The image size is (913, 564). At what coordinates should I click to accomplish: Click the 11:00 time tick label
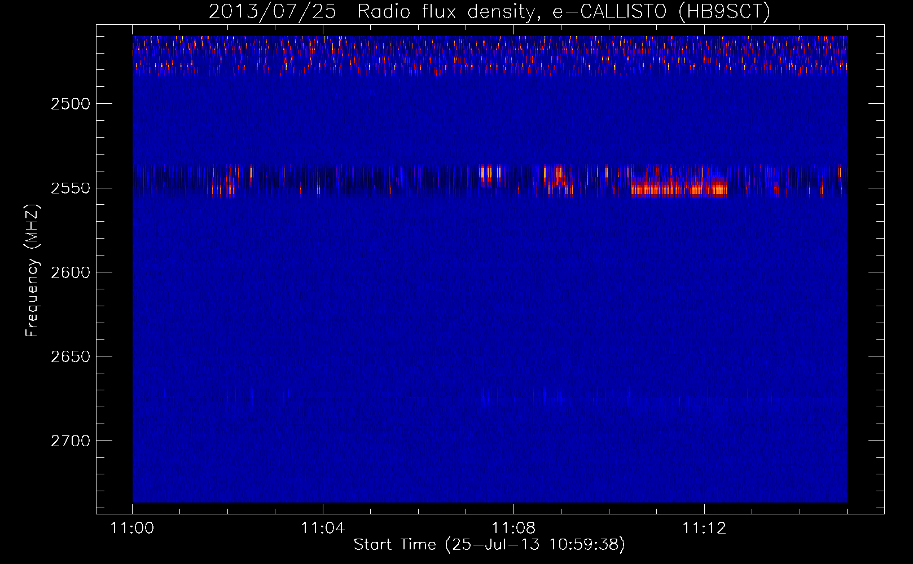point(133,528)
